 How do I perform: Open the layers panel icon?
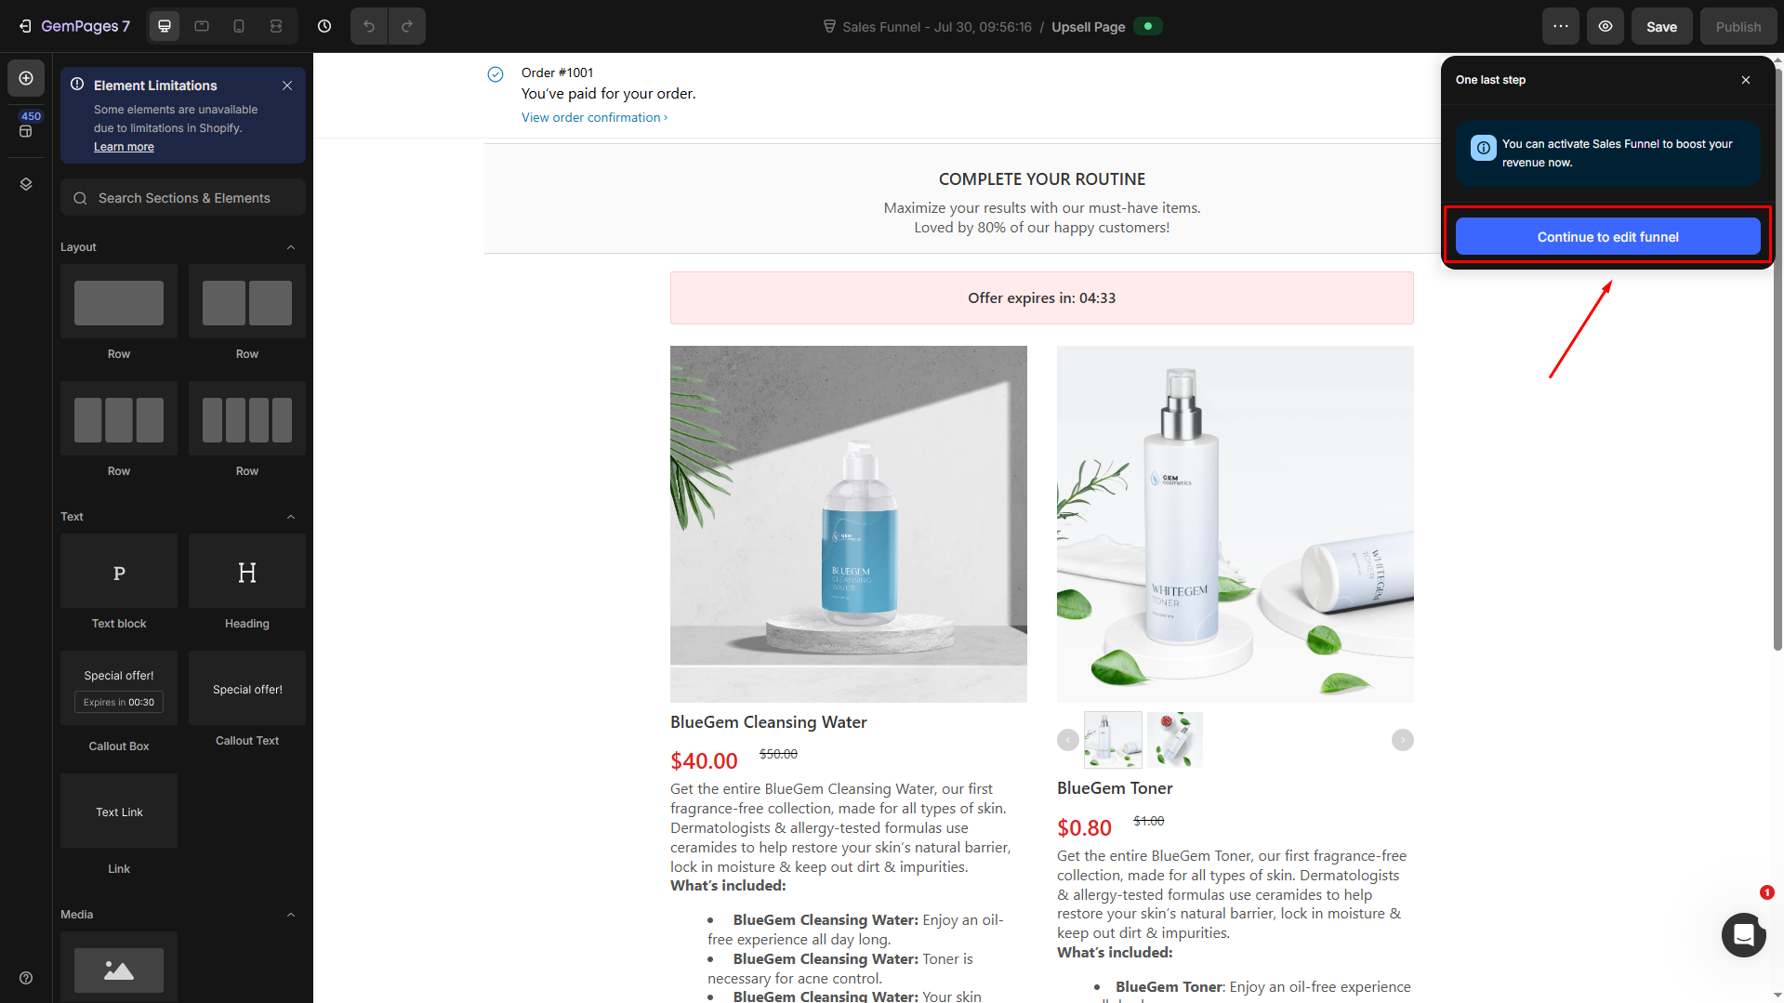coord(26,184)
